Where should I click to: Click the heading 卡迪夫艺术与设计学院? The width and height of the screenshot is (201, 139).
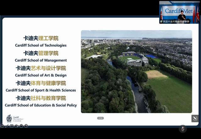tap(41, 68)
